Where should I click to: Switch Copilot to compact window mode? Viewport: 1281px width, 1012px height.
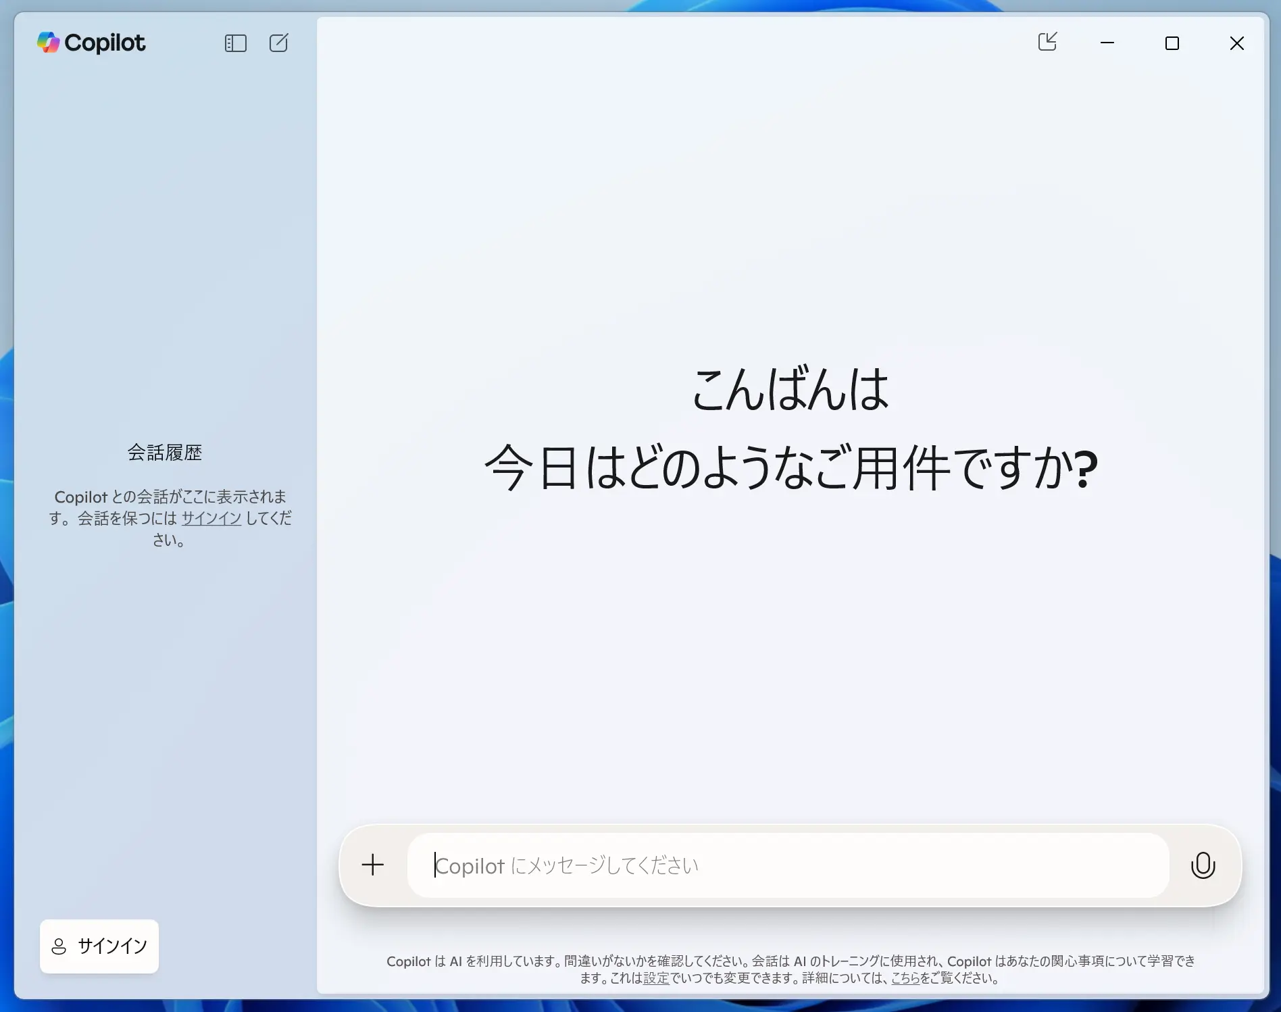coord(1047,42)
